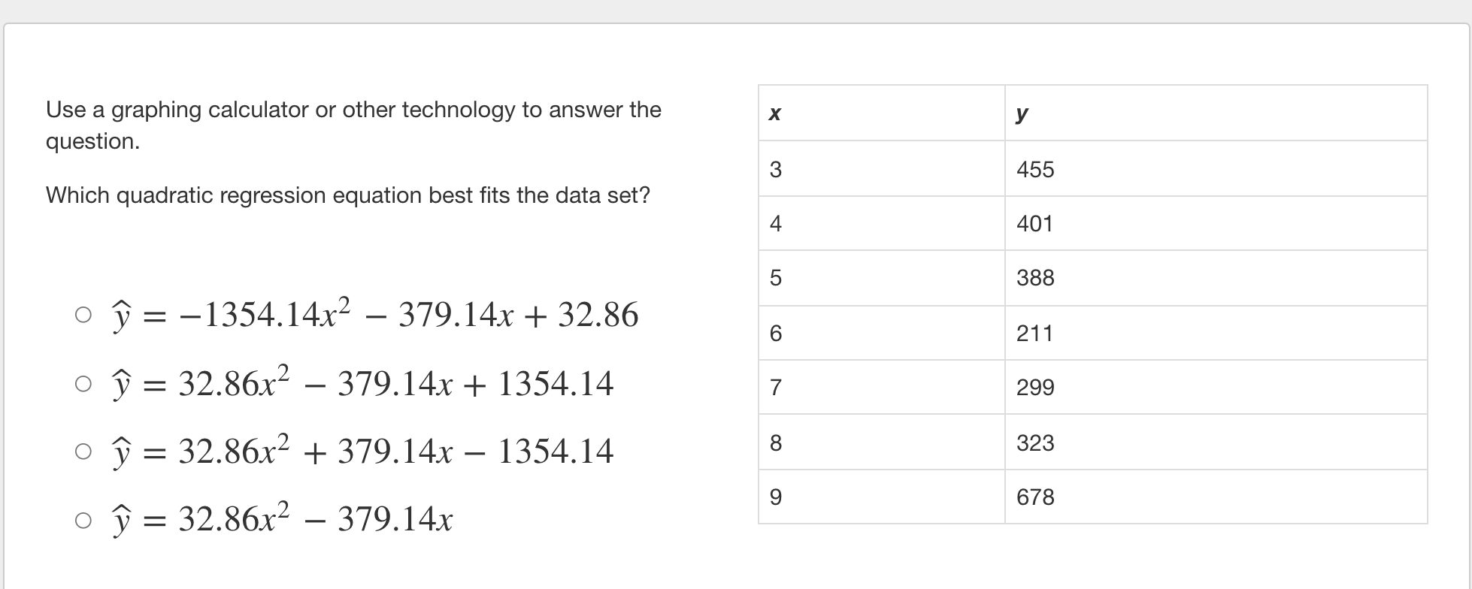Image resolution: width=1472 pixels, height=589 pixels.
Task: Click the table cell showing 323
Action: tap(1215, 443)
